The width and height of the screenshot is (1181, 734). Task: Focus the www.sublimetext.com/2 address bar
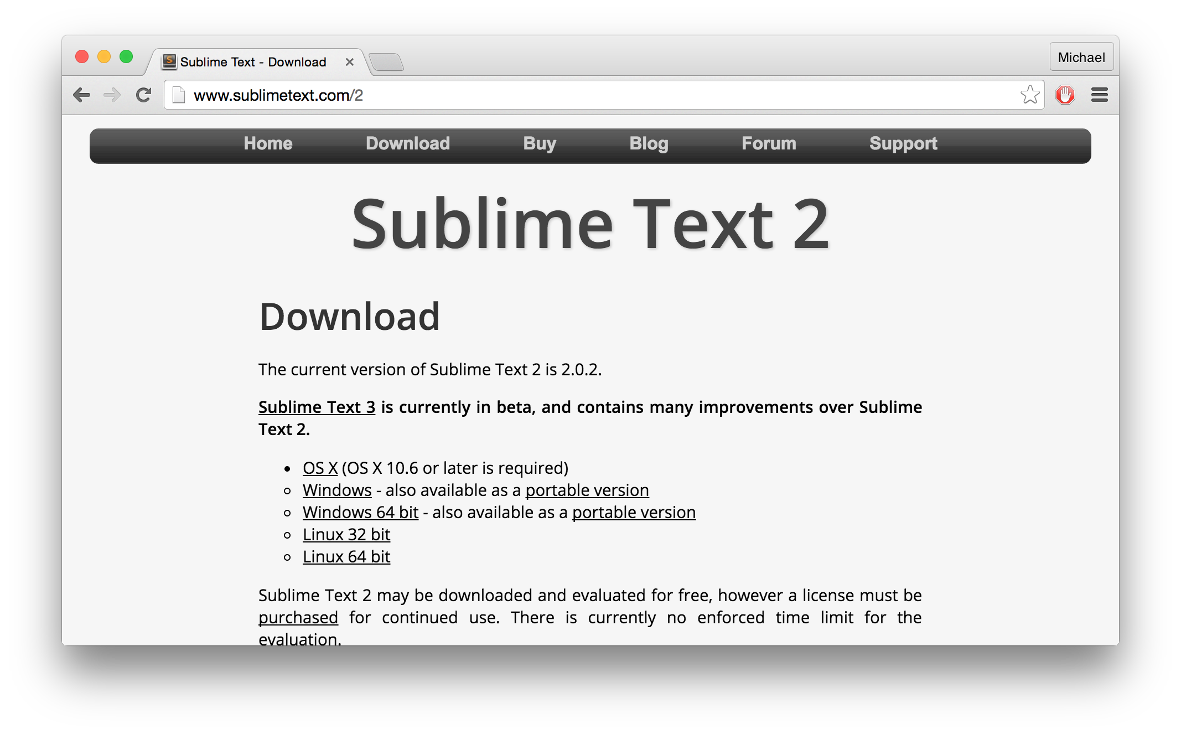coord(603,95)
